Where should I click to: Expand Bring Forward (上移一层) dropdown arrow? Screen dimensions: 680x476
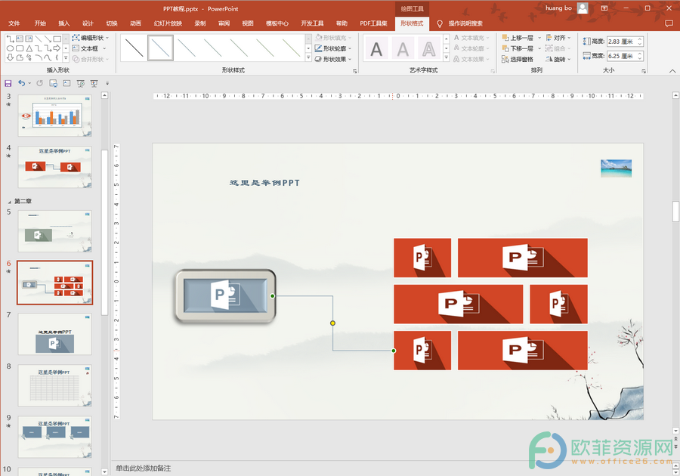pos(539,38)
